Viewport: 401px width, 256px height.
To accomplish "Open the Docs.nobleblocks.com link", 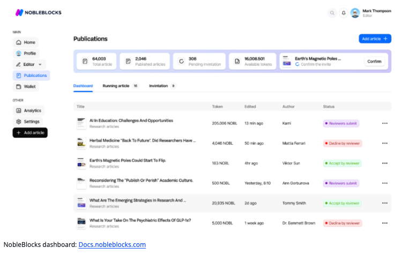I will point(112,245).
